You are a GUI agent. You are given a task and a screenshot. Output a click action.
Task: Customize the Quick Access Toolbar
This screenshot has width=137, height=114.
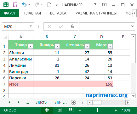pos(57,5)
